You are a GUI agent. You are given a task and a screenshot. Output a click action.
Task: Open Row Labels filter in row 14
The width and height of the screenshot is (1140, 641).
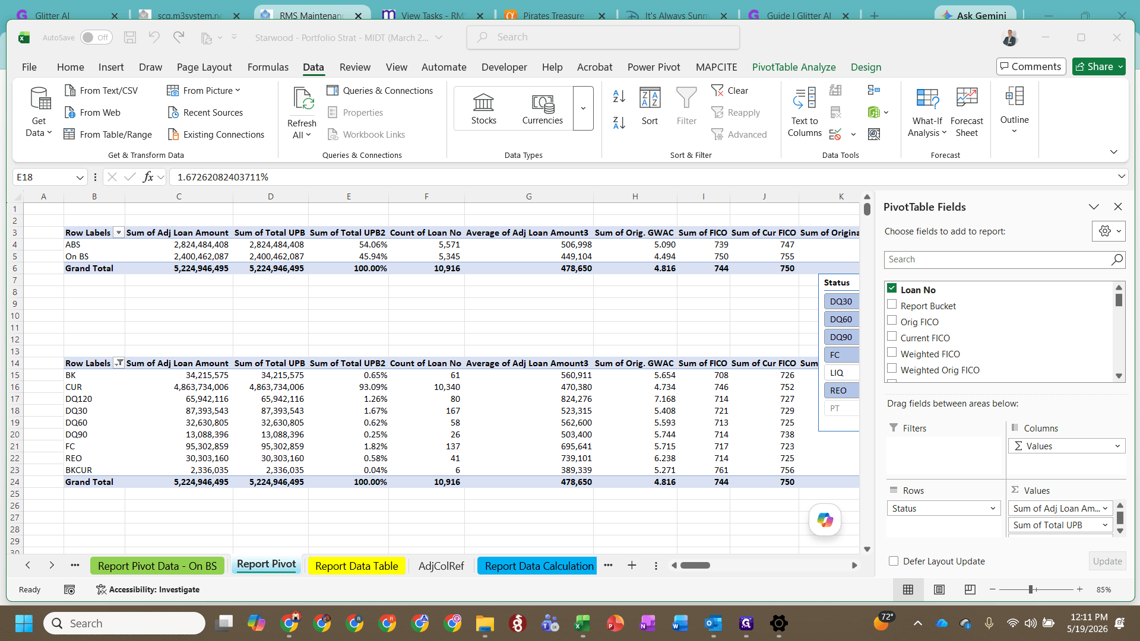pyautogui.click(x=119, y=363)
